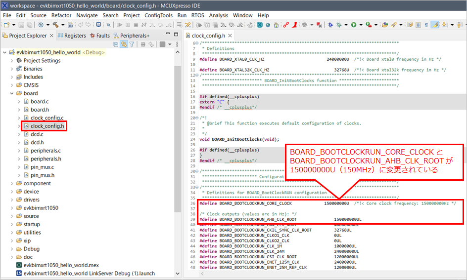
Task: Toggle show whitespace characters pilcrow icon
Action: click(426, 25)
